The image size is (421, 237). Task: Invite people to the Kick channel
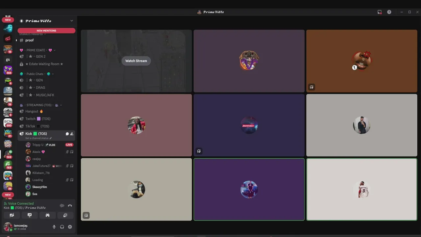click(72, 134)
